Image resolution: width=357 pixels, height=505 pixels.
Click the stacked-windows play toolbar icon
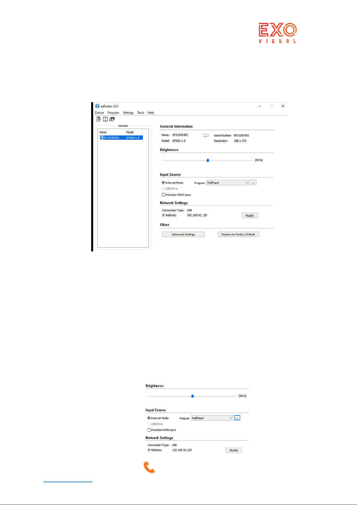point(112,119)
